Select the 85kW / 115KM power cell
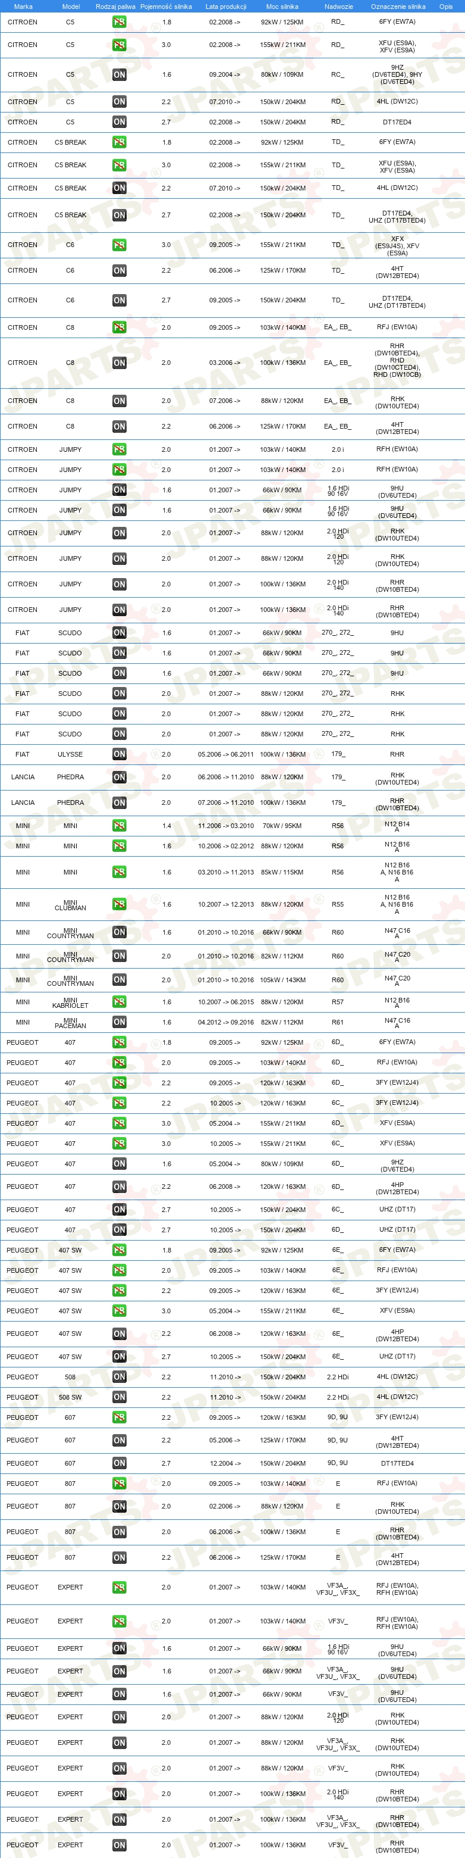Screen dimensions: 465x1858 (282, 873)
